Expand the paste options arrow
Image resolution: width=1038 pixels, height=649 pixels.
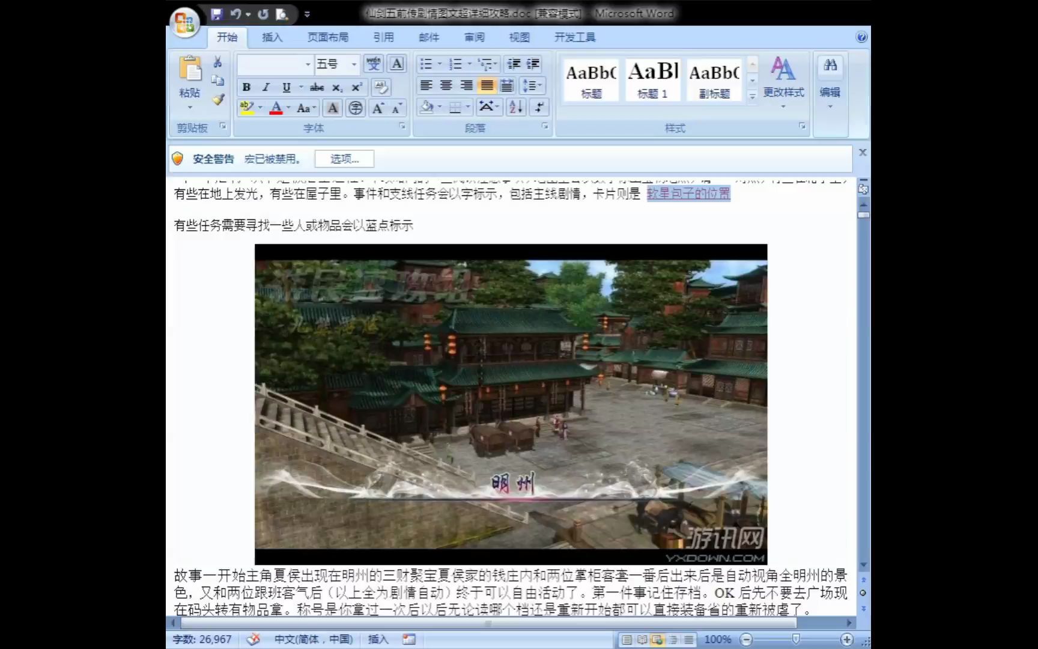(x=190, y=107)
